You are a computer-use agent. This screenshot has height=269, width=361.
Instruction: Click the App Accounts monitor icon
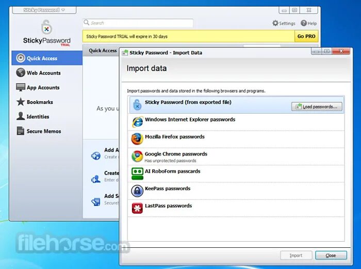point(21,87)
